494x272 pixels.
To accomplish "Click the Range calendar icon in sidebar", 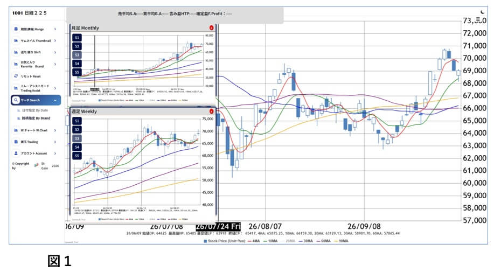I will click(x=16, y=29).
